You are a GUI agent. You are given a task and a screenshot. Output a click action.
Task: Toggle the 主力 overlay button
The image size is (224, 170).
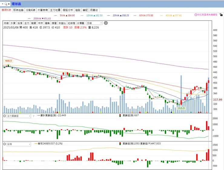27,23
